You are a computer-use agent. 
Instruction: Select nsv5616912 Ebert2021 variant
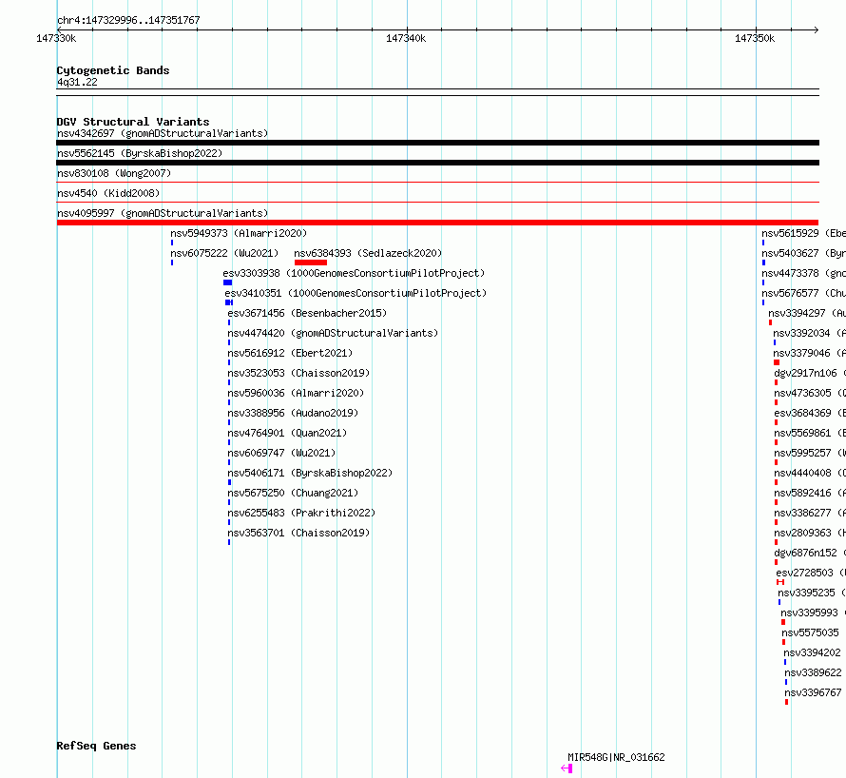pyautogui.click(x=290, y=353)
